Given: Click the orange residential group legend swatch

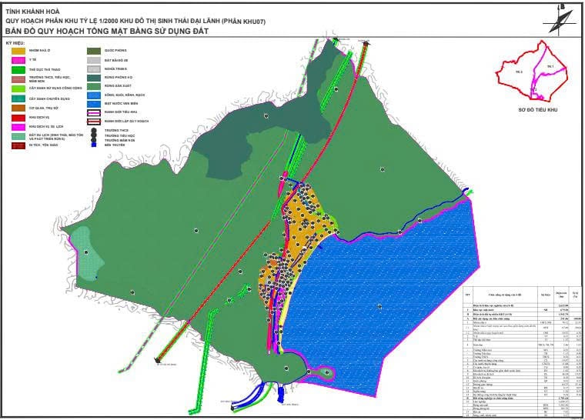Looking at the screenshot, I should pyautogui.click(x=17, y=50).
